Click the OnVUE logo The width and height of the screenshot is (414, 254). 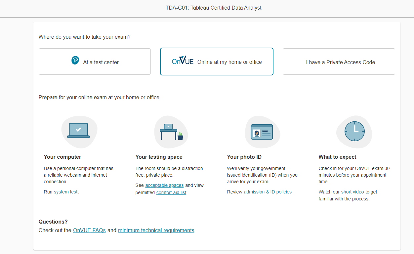pos(183,61)
